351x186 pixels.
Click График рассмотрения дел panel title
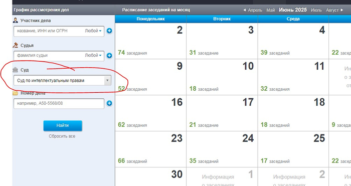(x=42, y=10)
